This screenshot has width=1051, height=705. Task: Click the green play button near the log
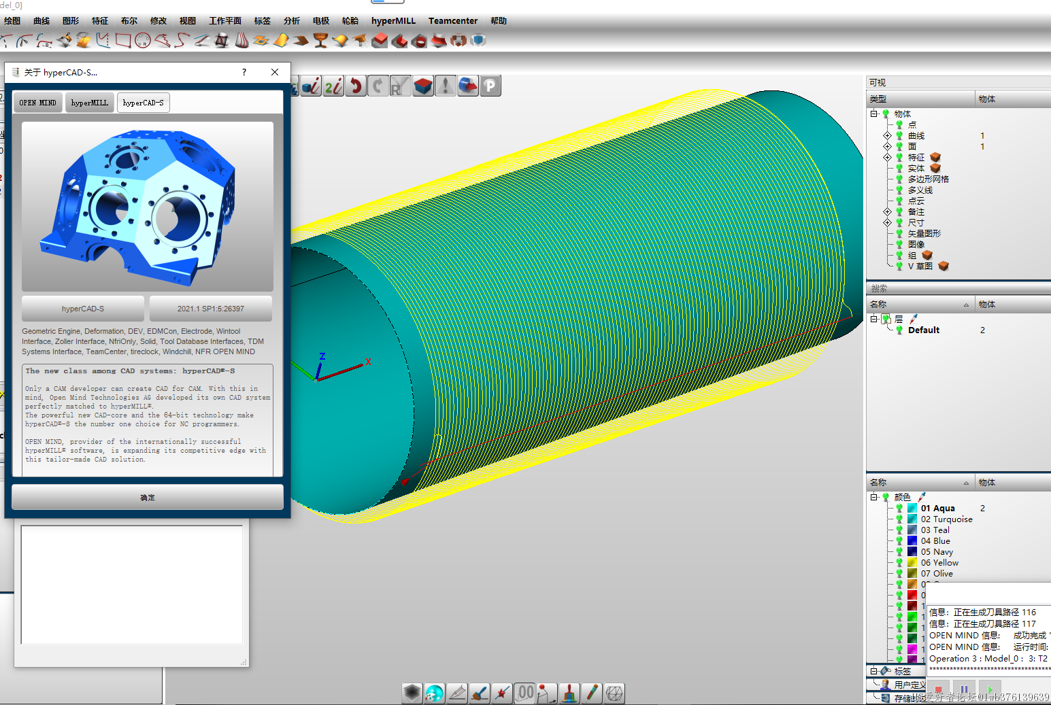point(990,689)
